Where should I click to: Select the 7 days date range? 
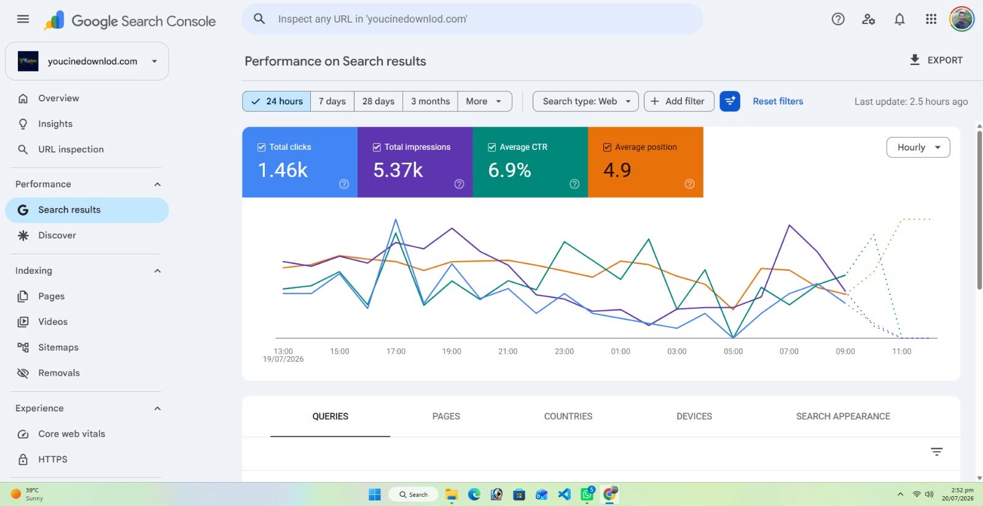pyautogui.click(x=332, y=101)
